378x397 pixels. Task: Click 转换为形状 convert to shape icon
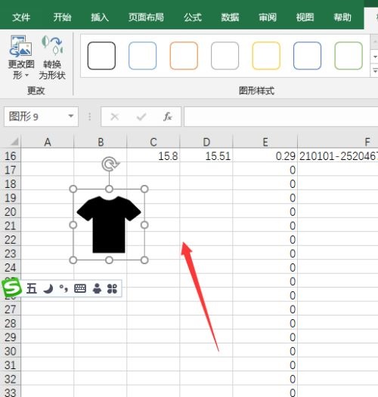tap(52, 57)
